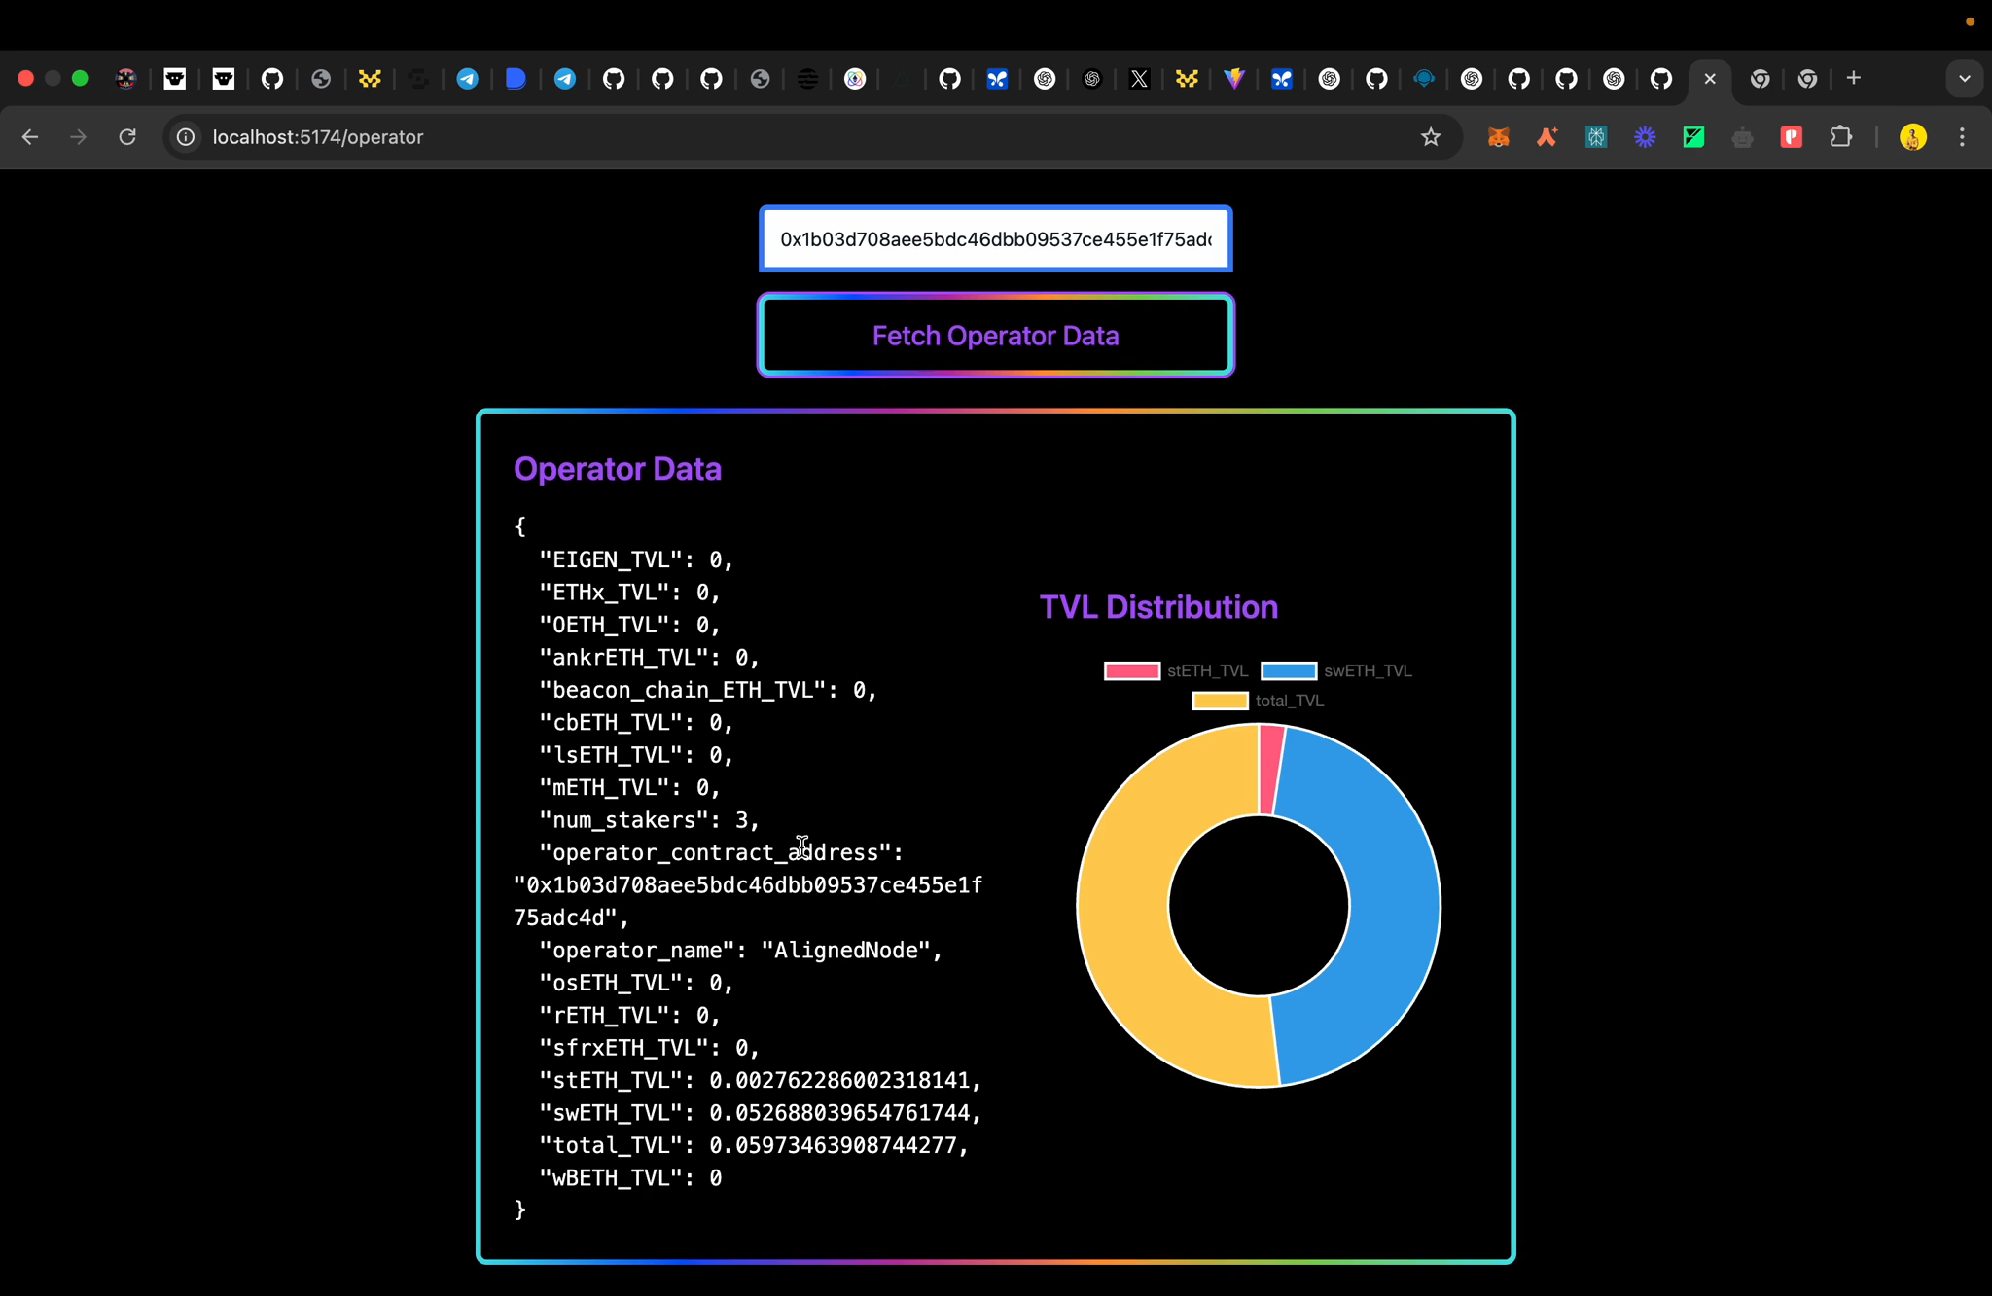Click the "stETH_TVL" value line
1992x1296 pixels.
click(760, 1081)
